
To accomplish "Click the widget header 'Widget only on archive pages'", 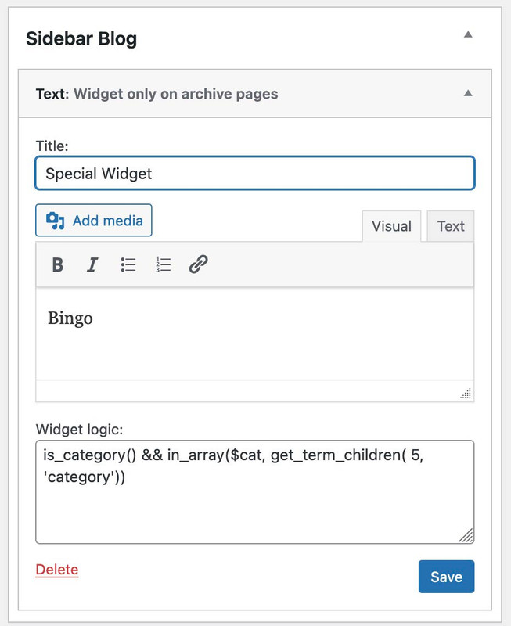I will pos(175,94).
